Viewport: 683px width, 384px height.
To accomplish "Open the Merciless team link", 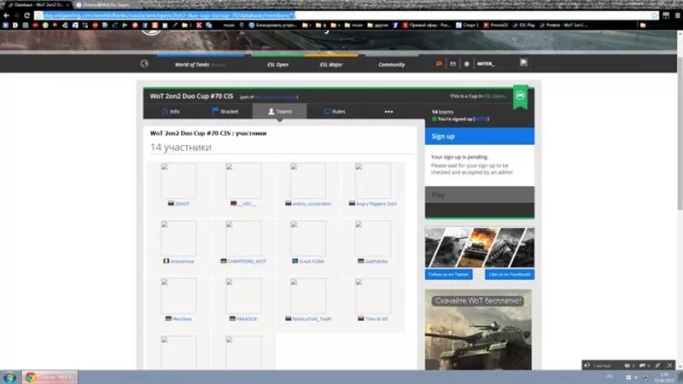I will tap(182, 318).
